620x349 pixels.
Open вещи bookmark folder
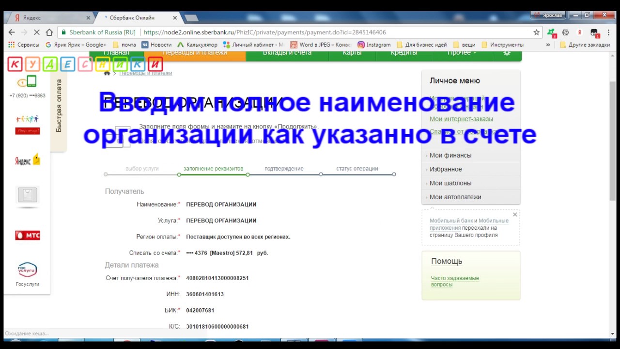click(x=464, y=45)
